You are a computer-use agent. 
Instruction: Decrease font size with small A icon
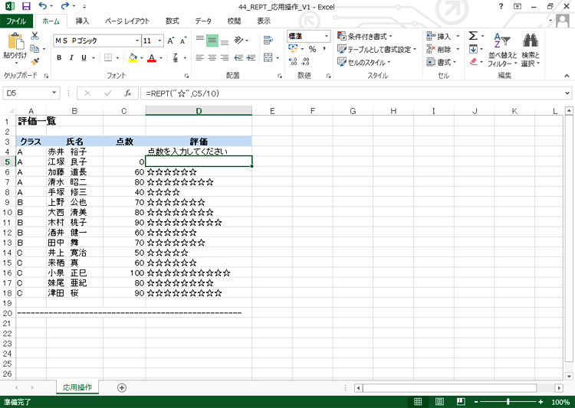pyautogui.click(x=182, y=41)
